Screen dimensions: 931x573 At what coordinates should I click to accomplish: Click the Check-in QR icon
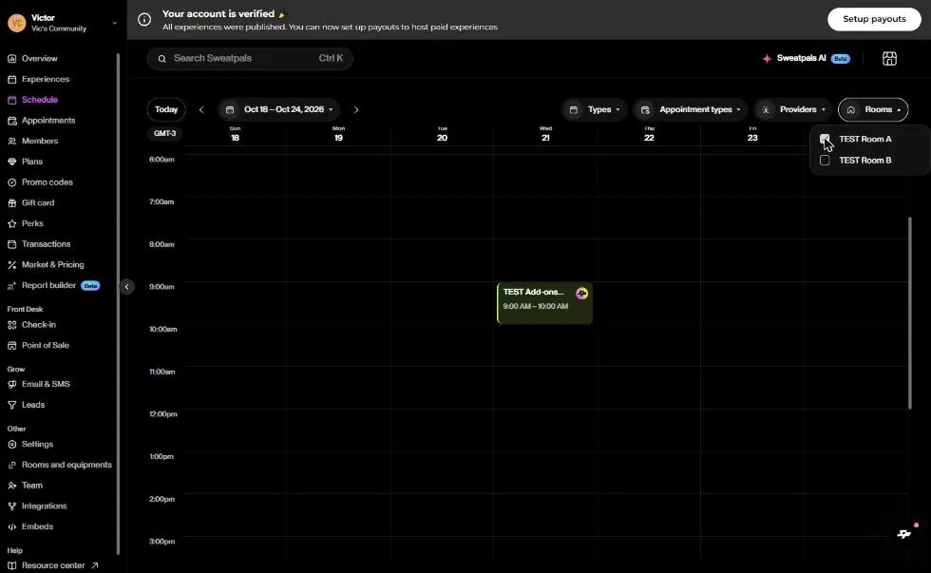[11, 325]
